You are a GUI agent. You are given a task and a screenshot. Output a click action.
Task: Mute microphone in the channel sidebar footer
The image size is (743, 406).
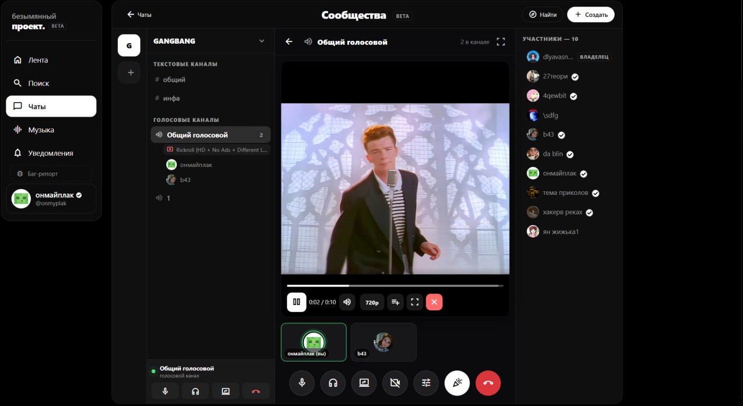pos(165,391)
